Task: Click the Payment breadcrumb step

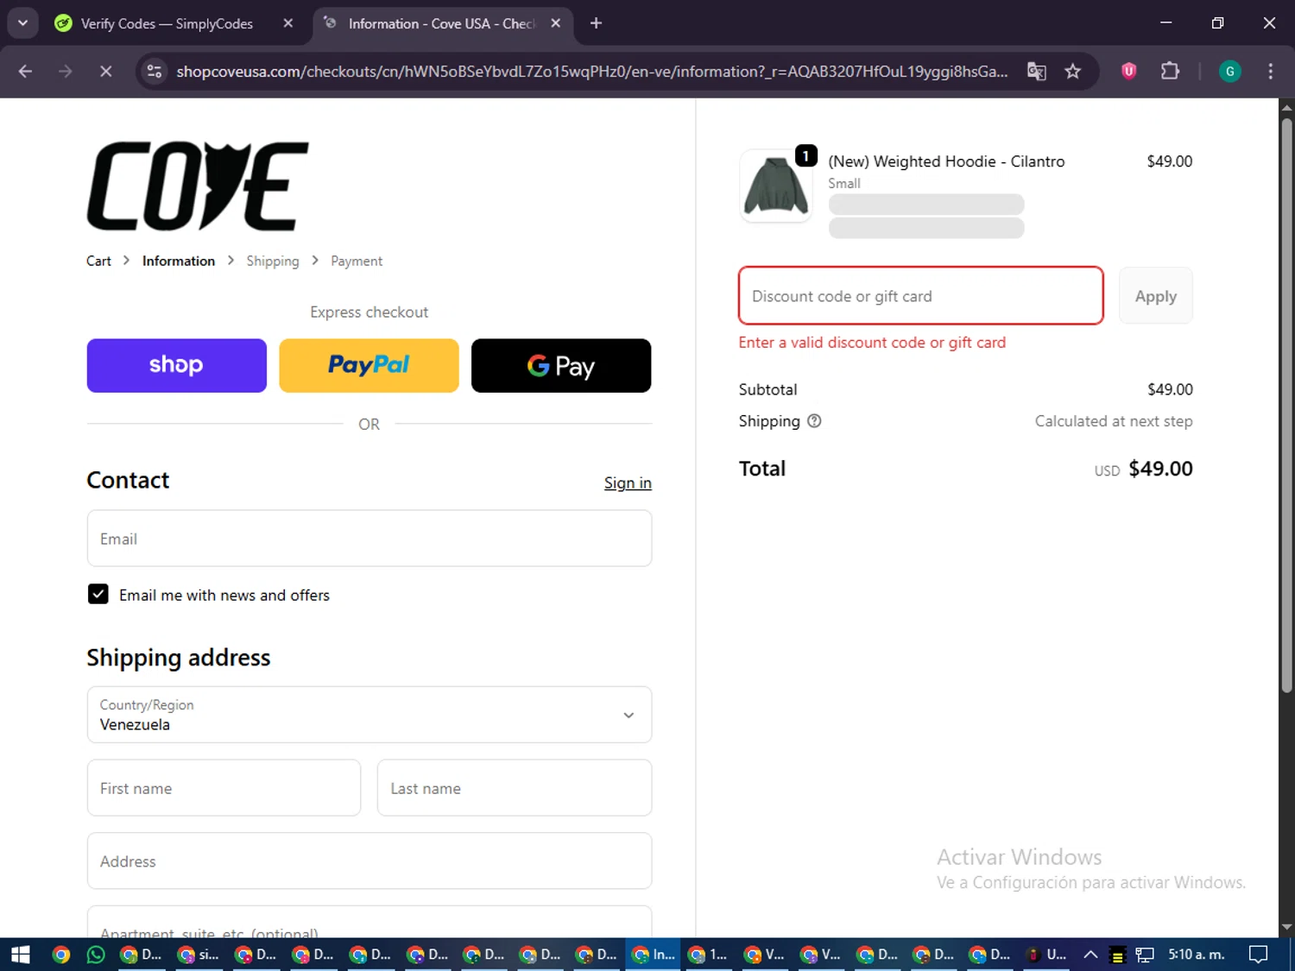Action: tap(357, 261)
